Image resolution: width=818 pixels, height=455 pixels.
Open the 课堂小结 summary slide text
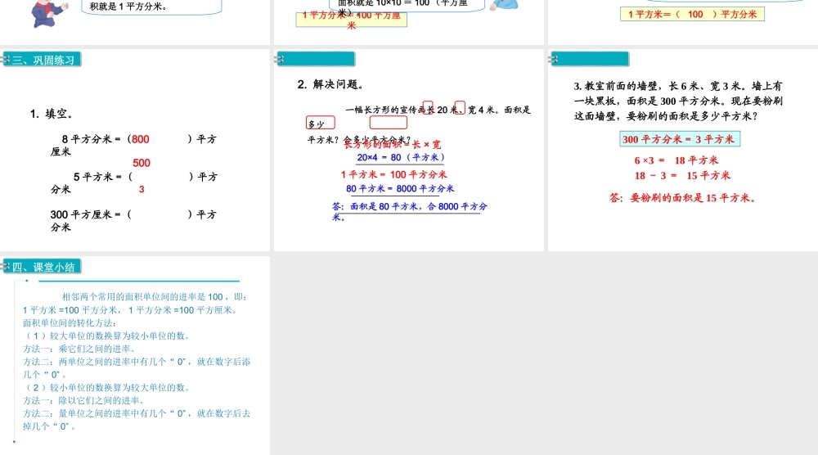(137, 361)
